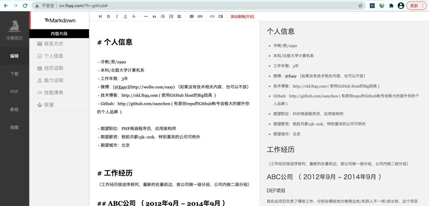Click the '- 工作年限：3年' editor line
429x206 pixels.
(x=113, y=78)
